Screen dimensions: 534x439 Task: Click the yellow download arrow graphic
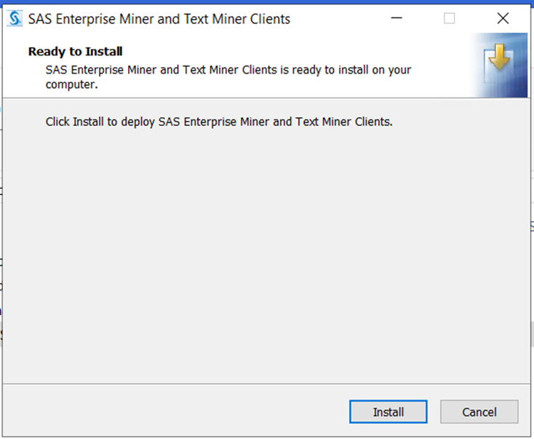tap(499, 57)
